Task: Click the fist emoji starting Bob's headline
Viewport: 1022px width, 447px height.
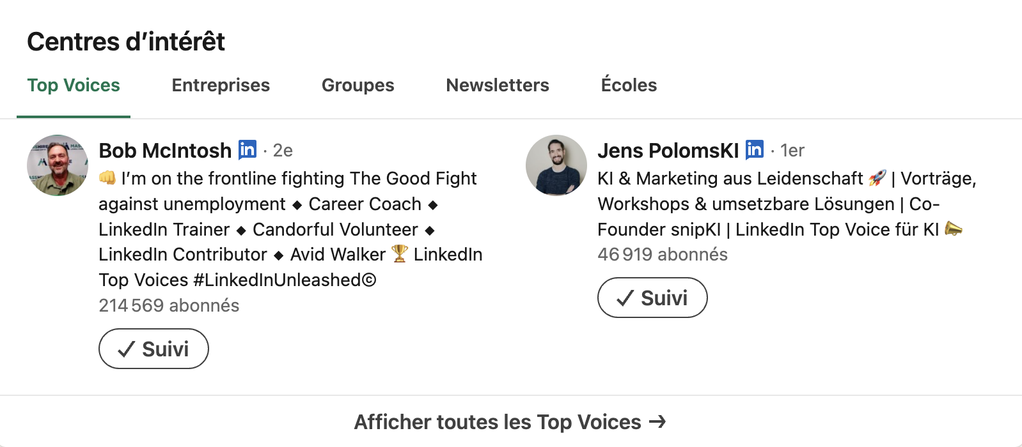Action: tap(107, 178)
